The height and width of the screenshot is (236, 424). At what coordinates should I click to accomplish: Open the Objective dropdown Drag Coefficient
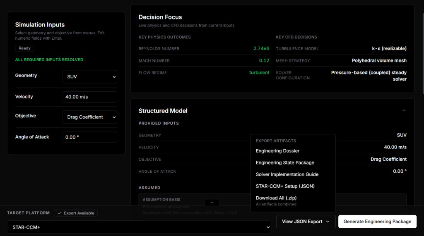[89, 117]
